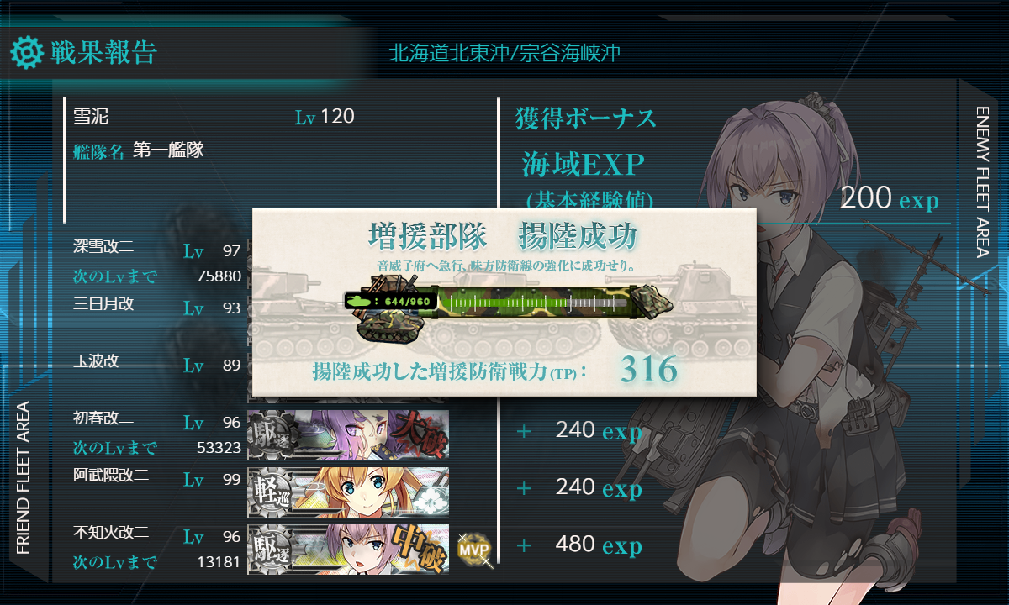Select the FRIEND FLEET AREA side tab
The width and height of the screenshot is (1009, 605).
24,478
